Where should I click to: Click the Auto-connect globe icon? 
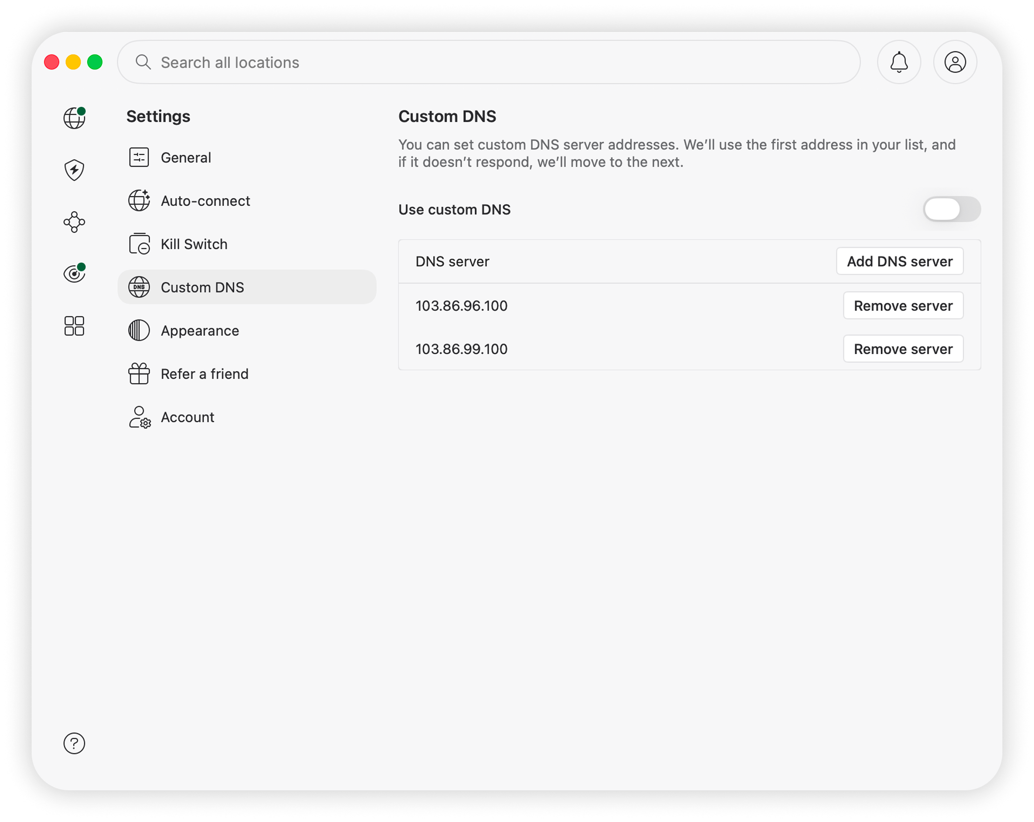(139, 200)
